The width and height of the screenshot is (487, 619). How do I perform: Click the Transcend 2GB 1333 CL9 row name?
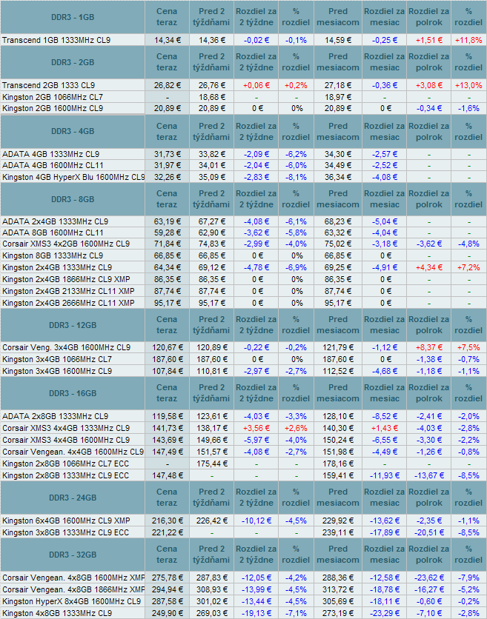click(48, 85)
